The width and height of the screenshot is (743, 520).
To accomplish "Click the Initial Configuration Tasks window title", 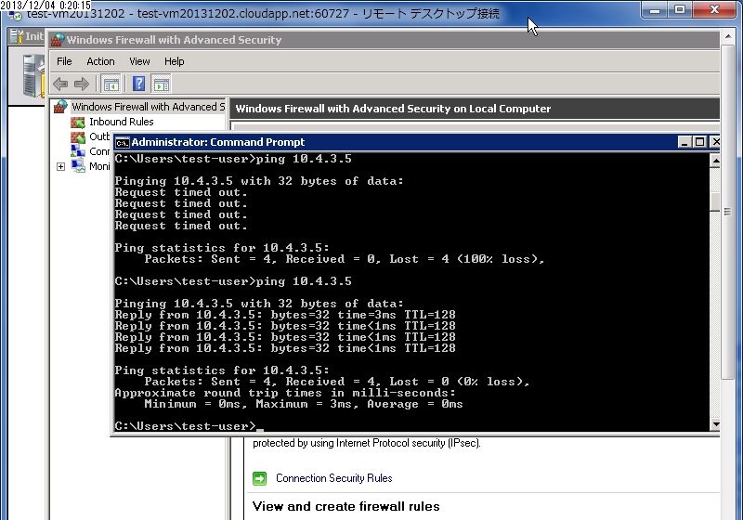I will (34, 36).
